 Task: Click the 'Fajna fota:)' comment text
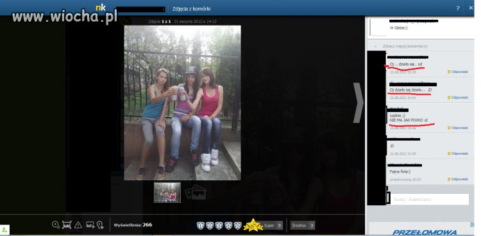tap(400, 172)
